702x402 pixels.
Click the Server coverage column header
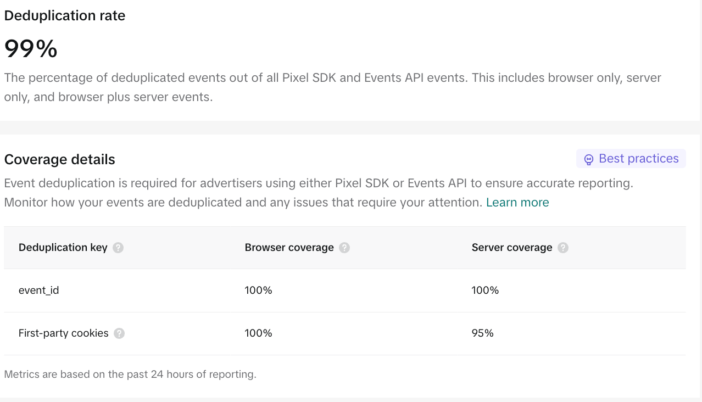pos(512,248)
